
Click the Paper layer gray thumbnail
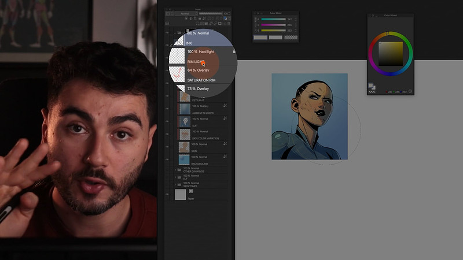click(180, 195)
